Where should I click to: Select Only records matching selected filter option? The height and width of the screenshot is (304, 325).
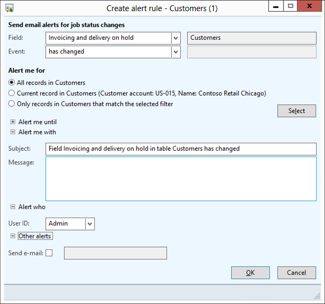(12, 104)
